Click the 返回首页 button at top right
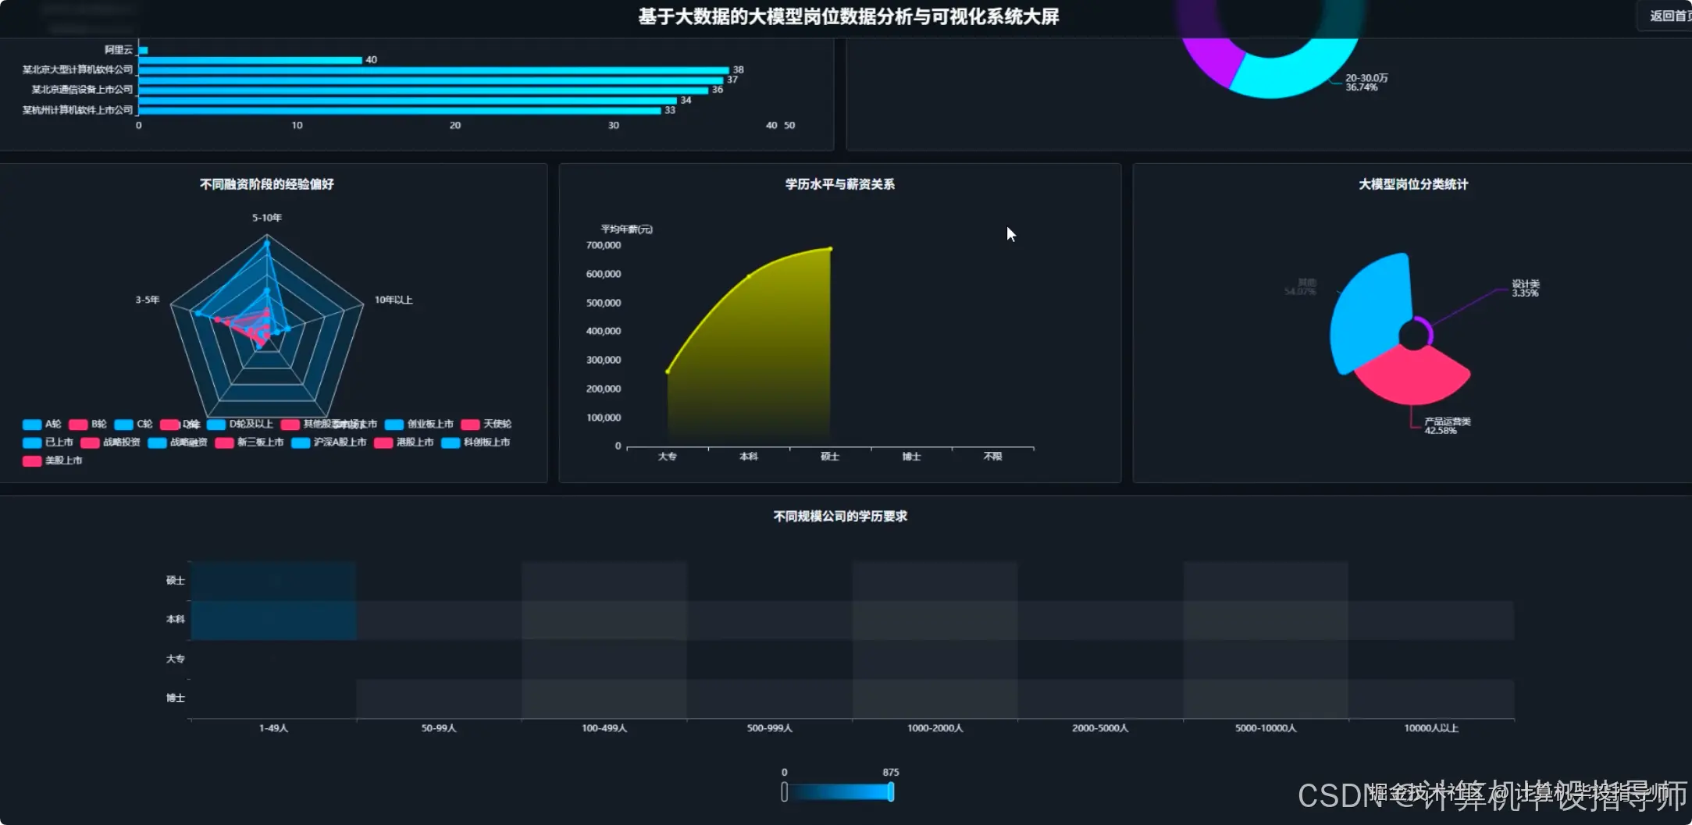Image resolution: width=1692 pixels, height=825 pixels. pos(1665,16)
